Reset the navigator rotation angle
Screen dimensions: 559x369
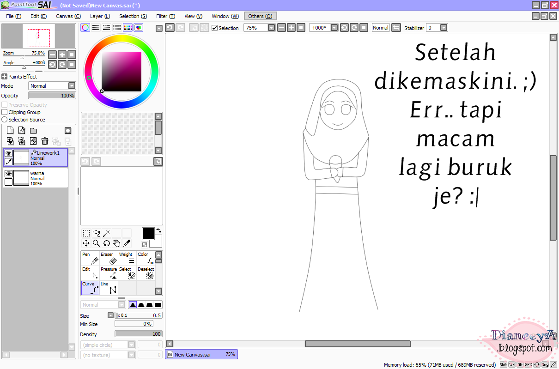point(72,64)
